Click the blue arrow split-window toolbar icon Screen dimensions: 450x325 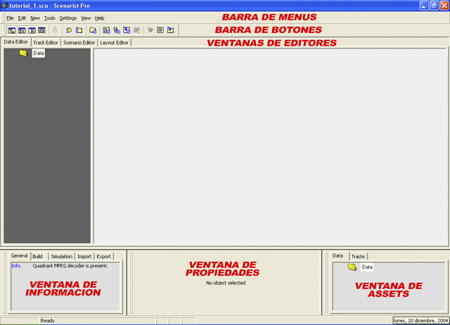(127, 30)
